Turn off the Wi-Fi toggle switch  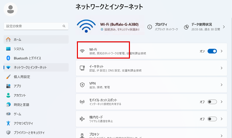point(212,51)
